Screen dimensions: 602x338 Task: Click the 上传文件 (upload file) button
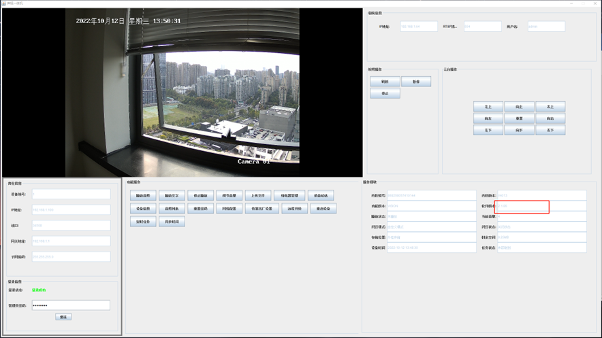tap(259, 196)
